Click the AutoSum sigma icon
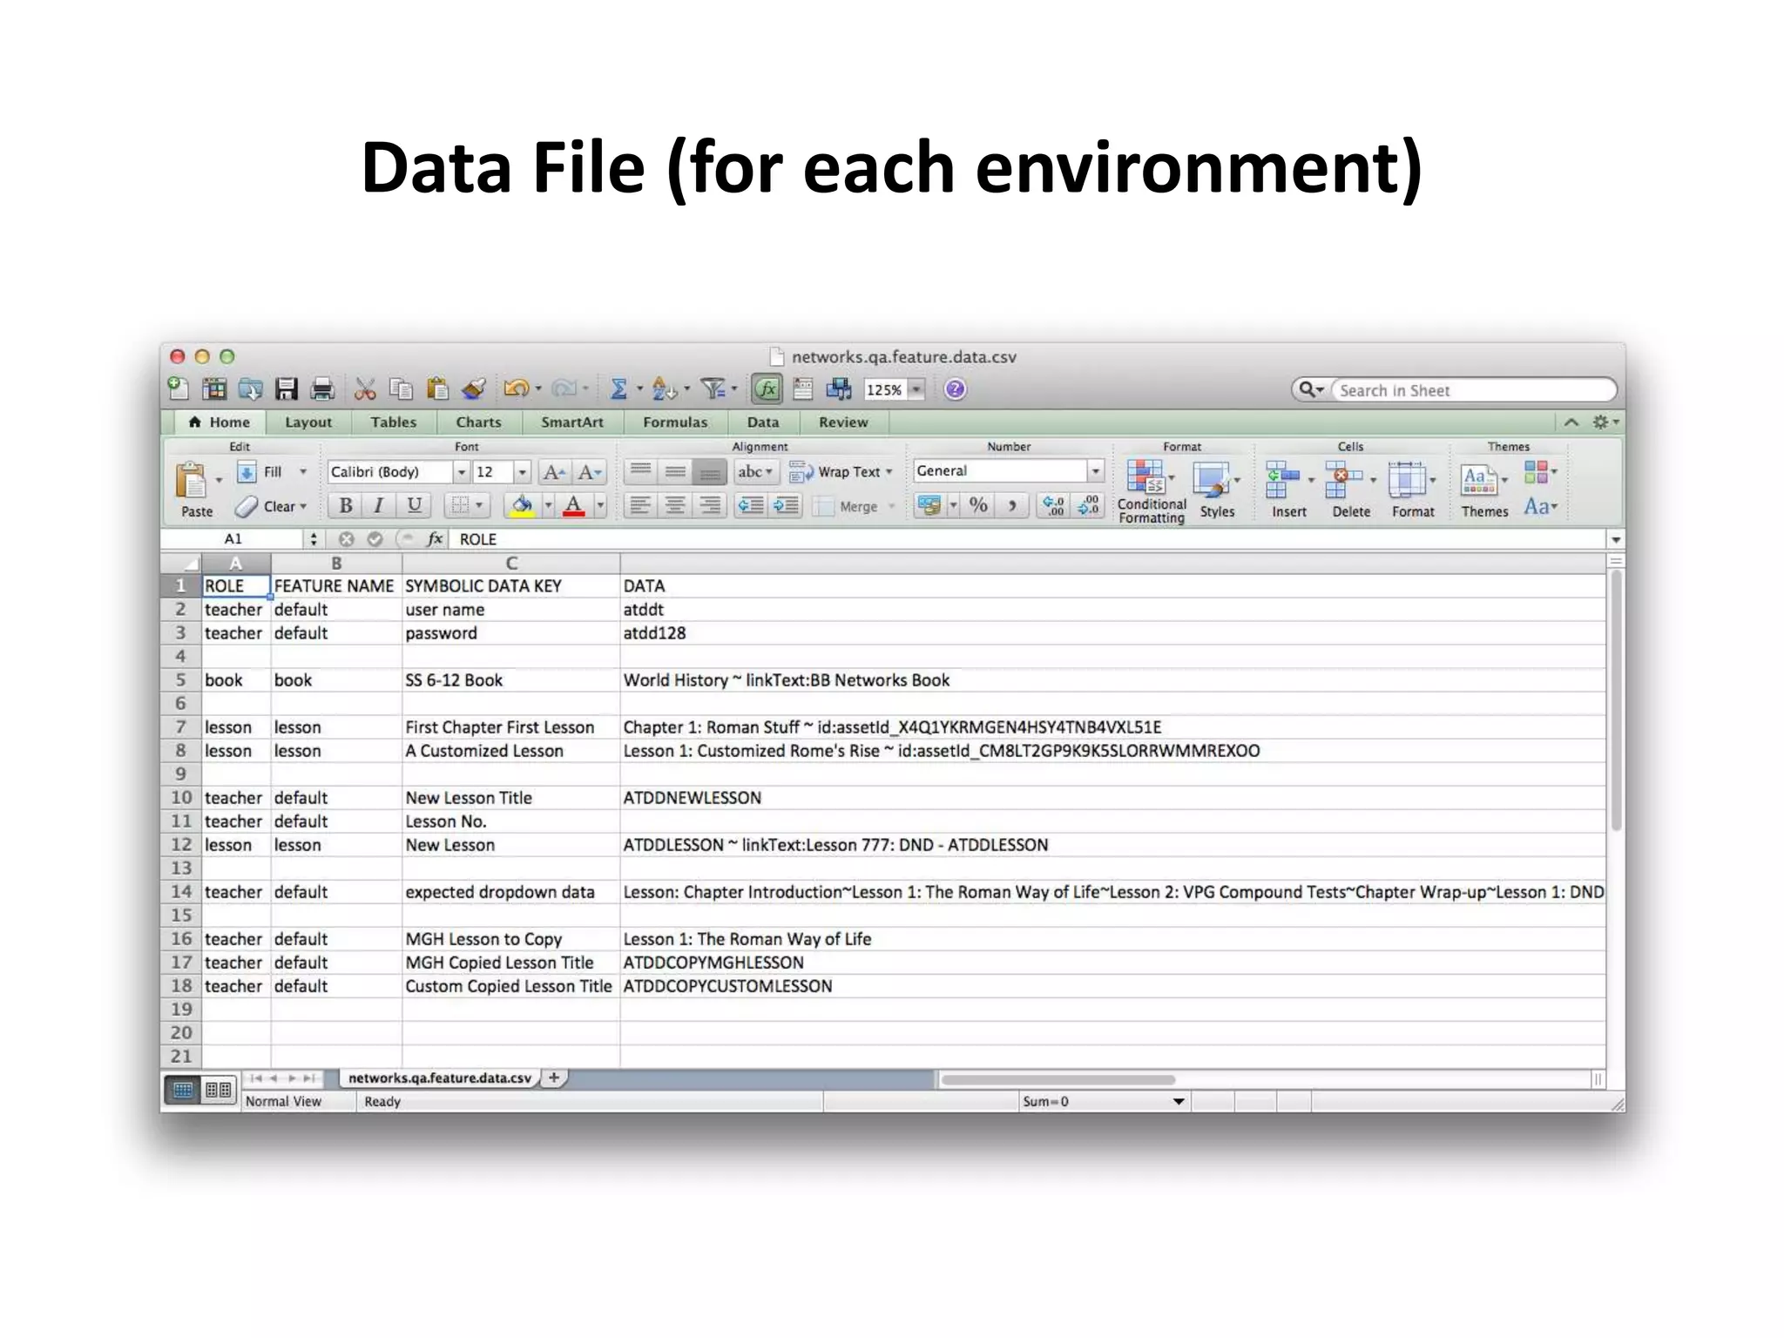 [618, 389]
